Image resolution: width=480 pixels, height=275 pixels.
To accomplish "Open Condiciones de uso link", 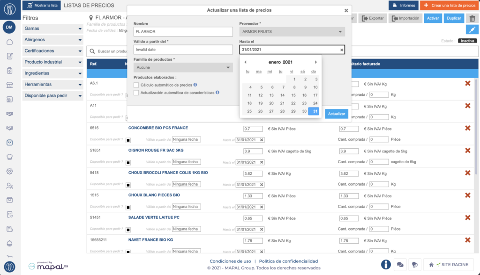I will point(230,261).
